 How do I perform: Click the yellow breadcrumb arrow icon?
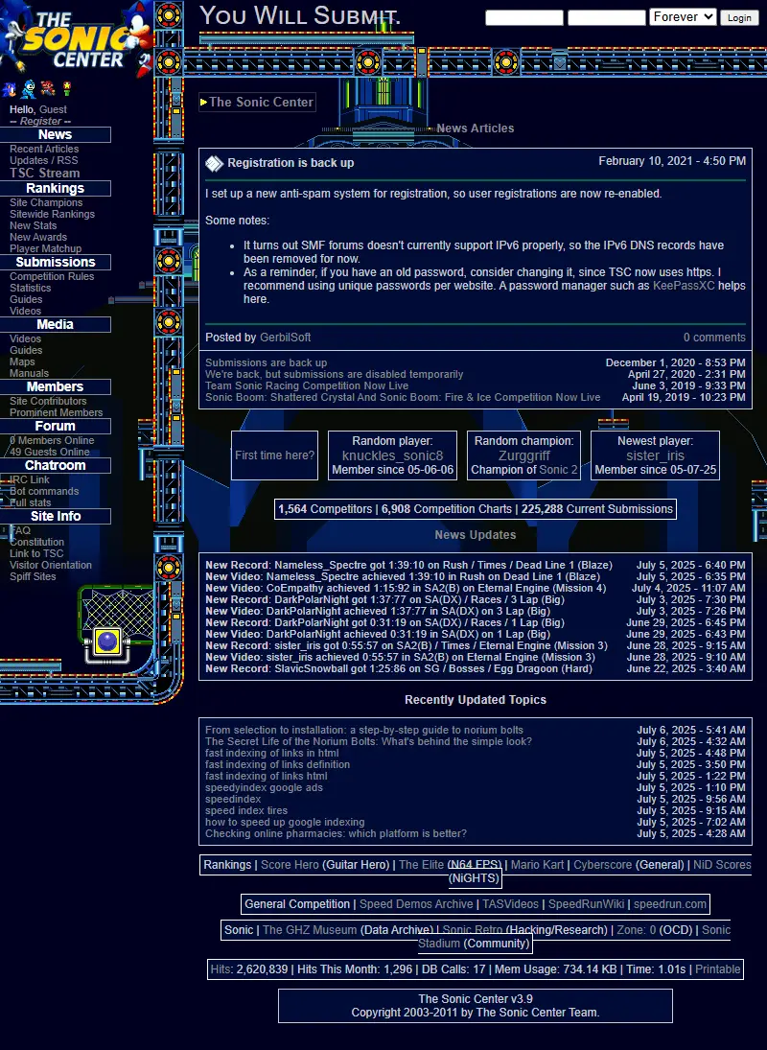[203, 103]
